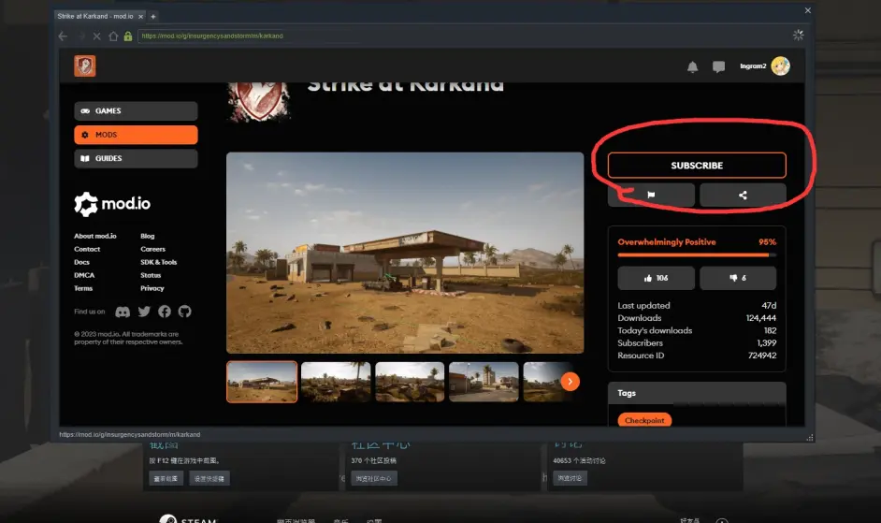Image resolution: width=881 pixels, height=523 pixels.
Task: Open the mod.io Twitter icon
Action: click(x=144, y=312)
